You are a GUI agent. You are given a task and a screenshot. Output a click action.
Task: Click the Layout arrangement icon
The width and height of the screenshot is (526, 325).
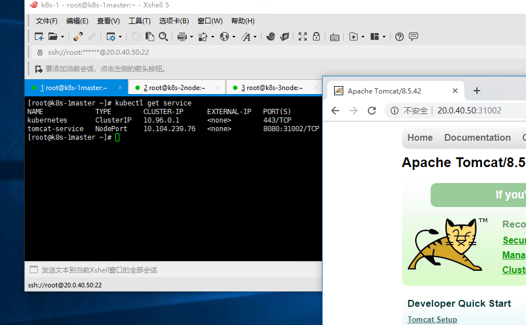point(375,36)
